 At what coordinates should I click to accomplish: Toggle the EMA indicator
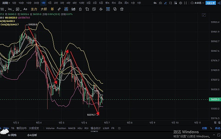coord(6,128)
